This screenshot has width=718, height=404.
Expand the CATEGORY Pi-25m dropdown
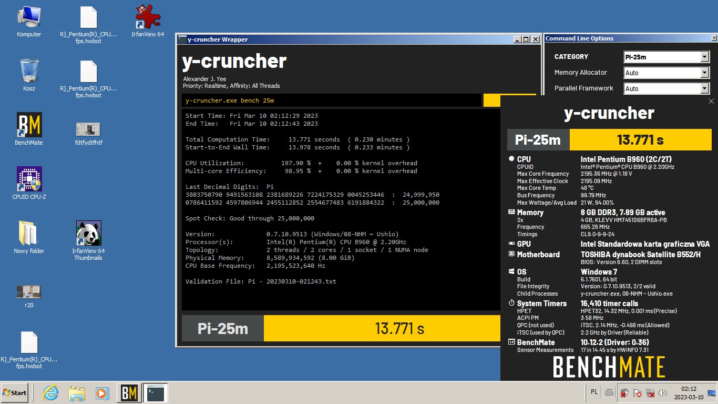705,57
